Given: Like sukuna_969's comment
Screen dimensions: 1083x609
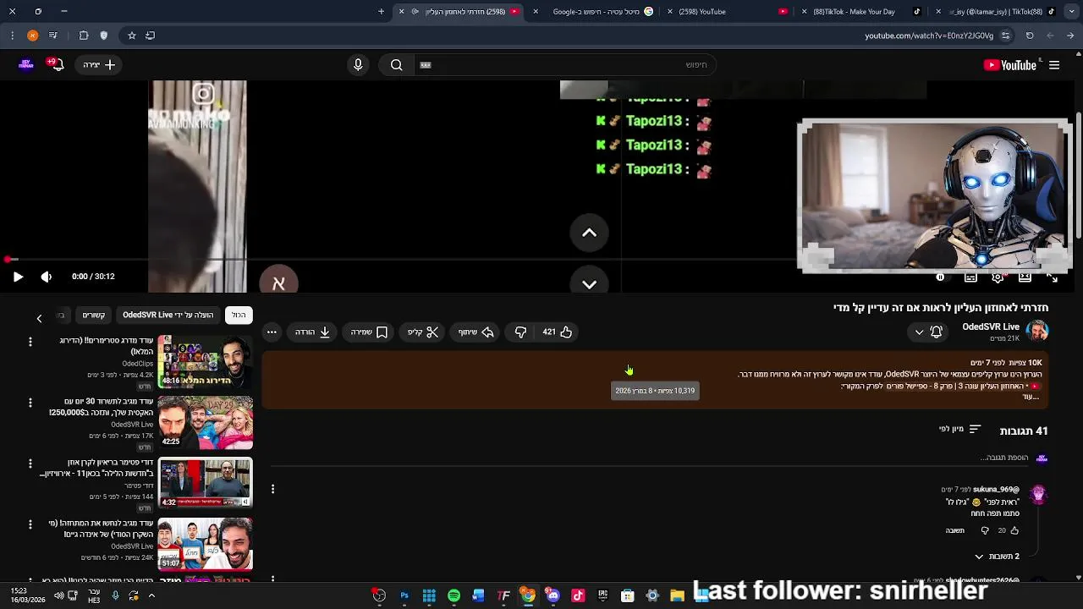Looking at the screenshot, I should tap(1014, 530).
